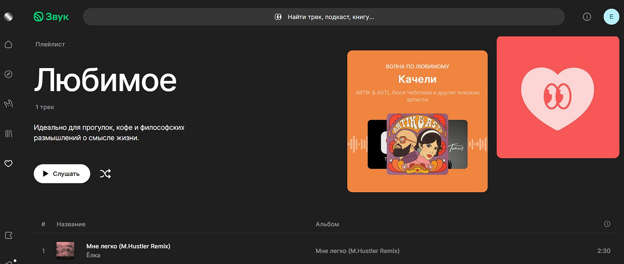624x264 pixels.
Task: Click the red heart playlist cover
Action: point(557,97)
